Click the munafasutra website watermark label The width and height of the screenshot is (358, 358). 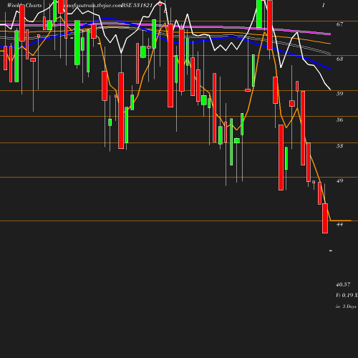point(94,5)
